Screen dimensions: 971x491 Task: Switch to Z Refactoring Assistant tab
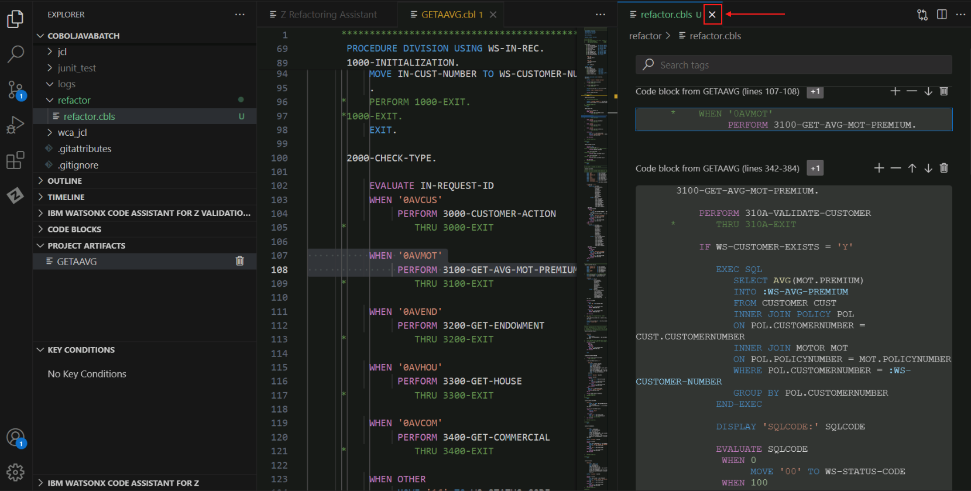pos(327,15)
